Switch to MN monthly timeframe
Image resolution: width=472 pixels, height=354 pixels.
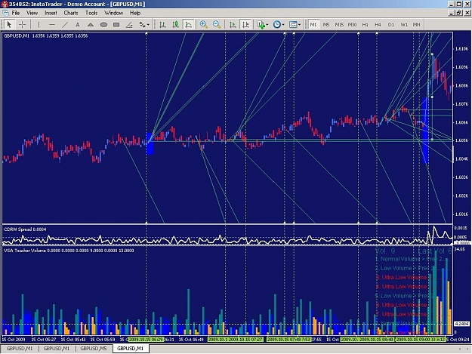click(x=417, y=24)
